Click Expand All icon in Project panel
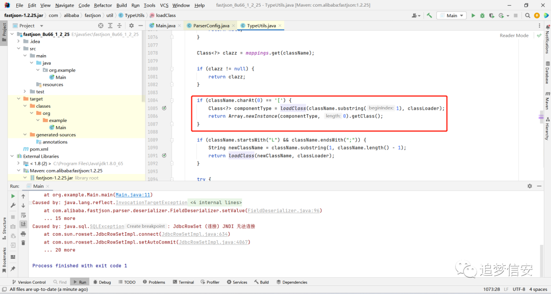 click(110, 26)
